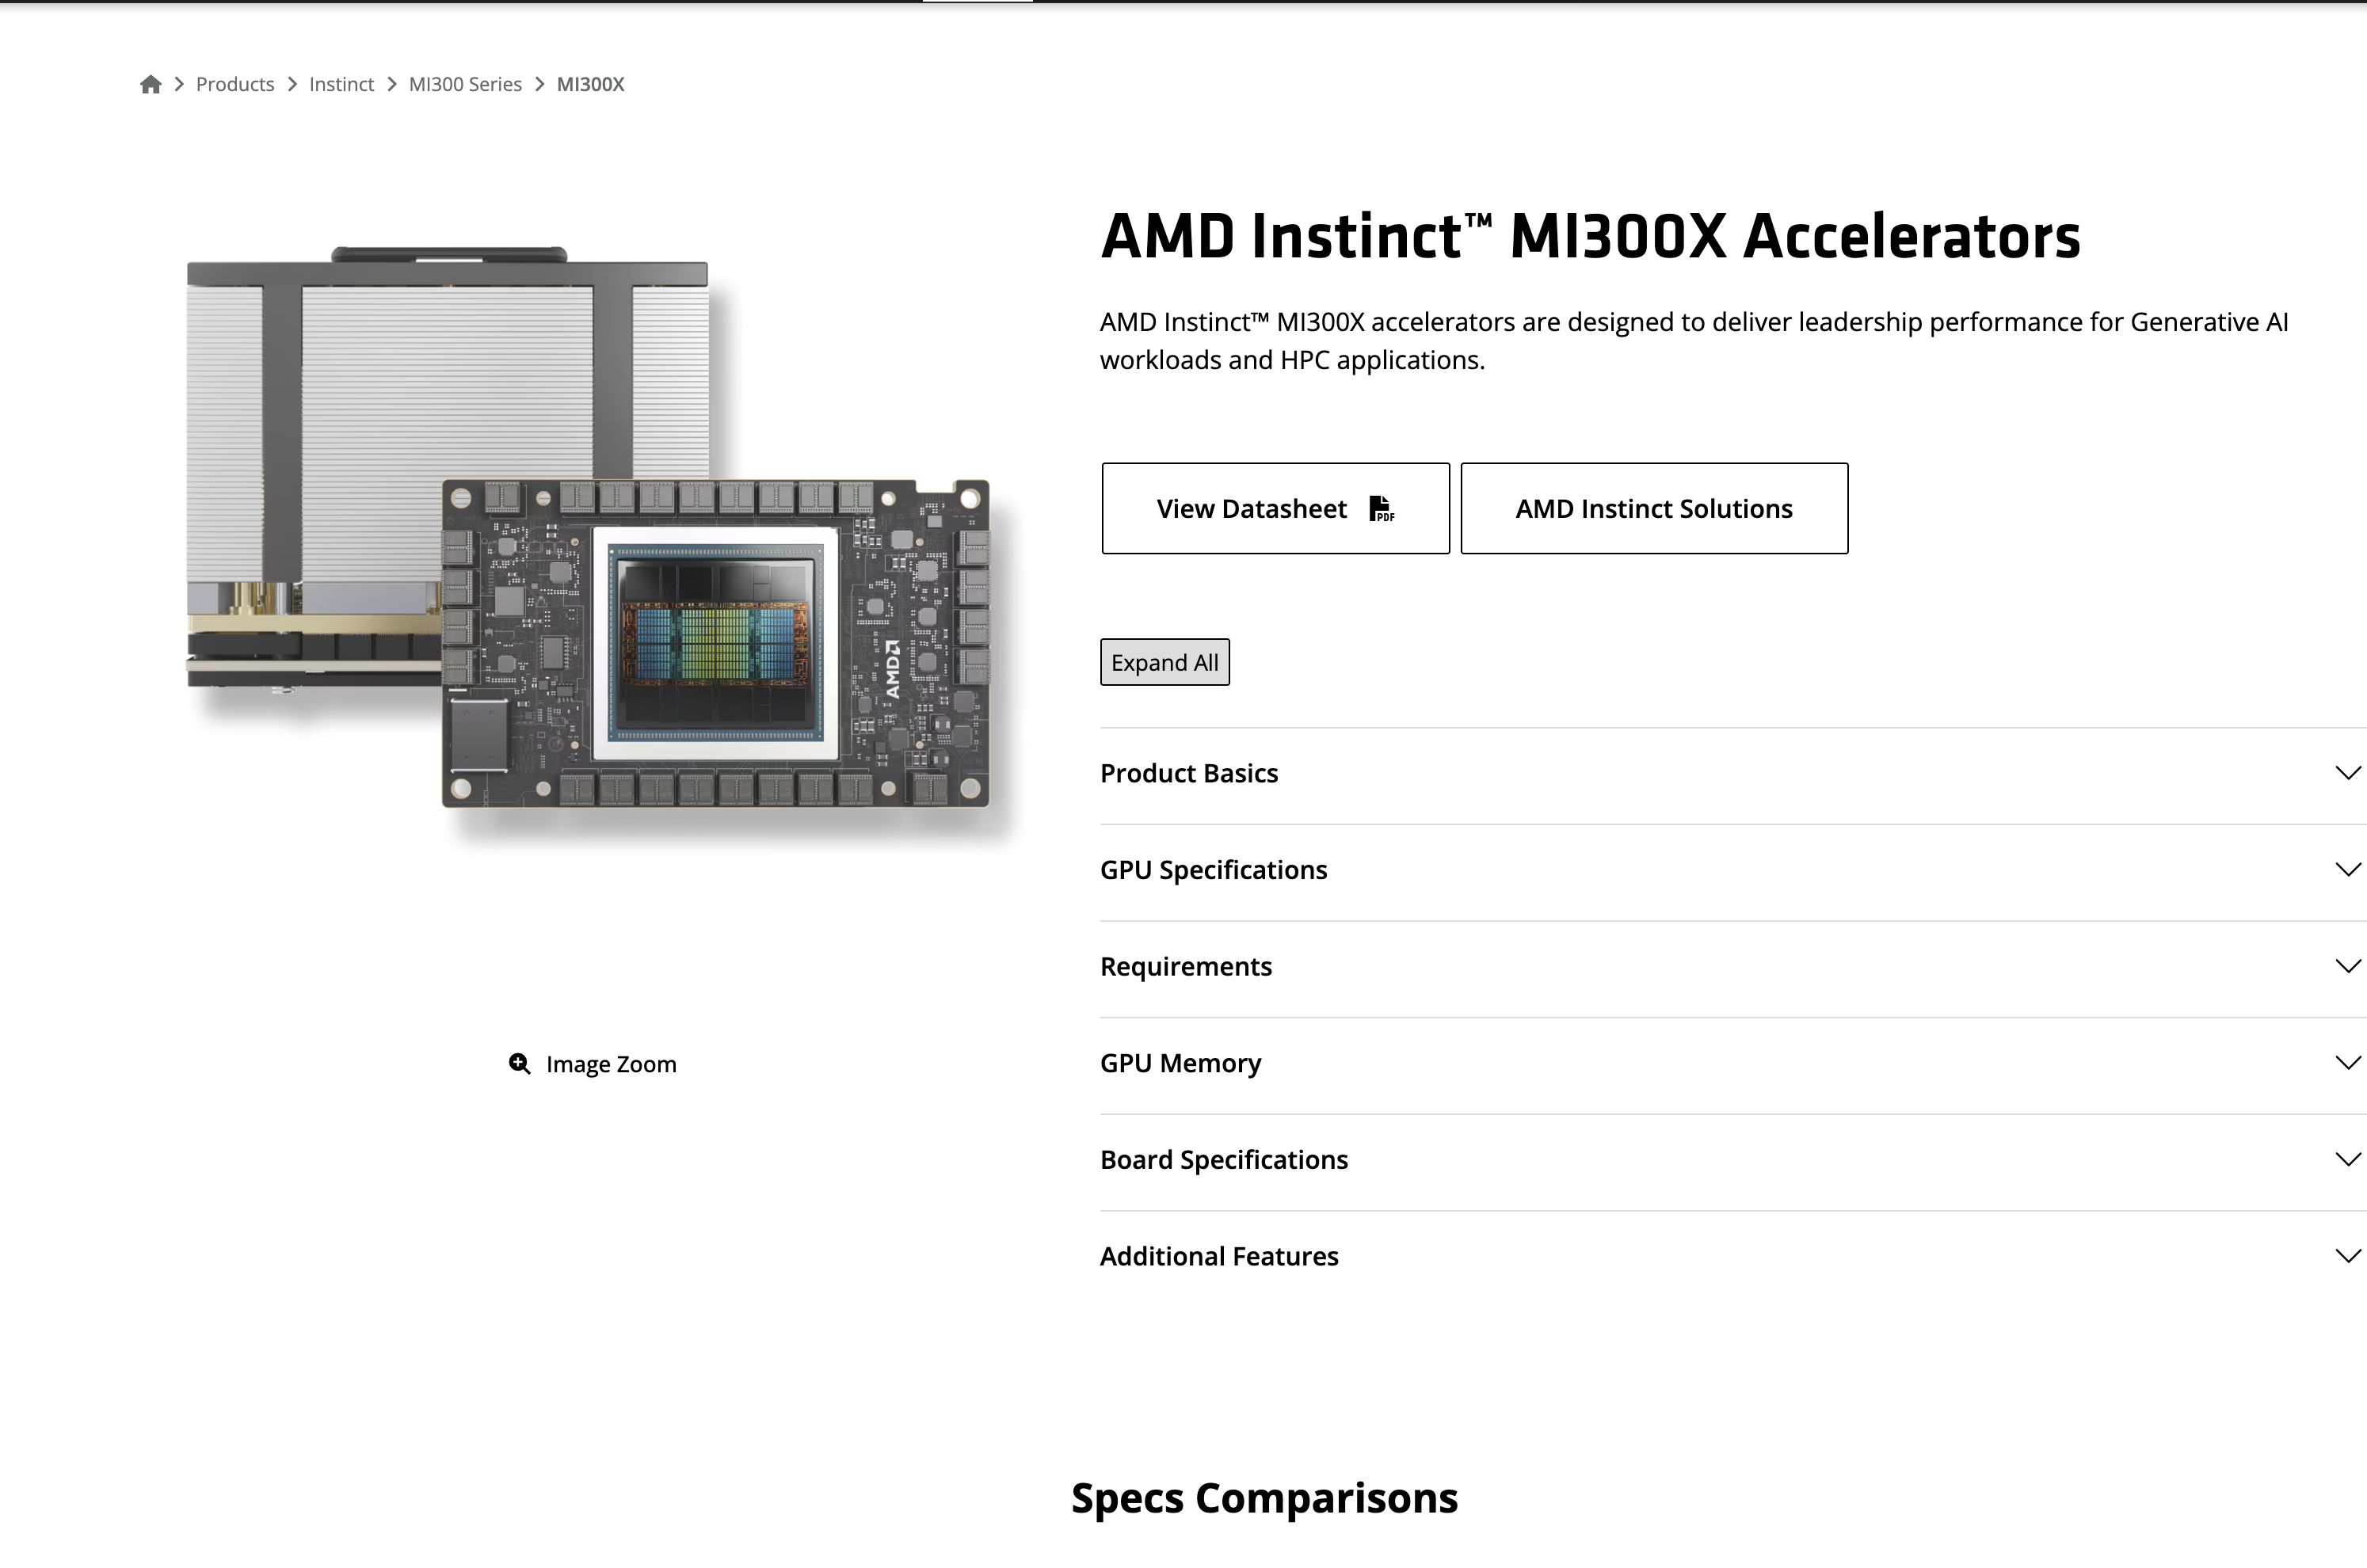
Task: Click the MI300X description paragraph
Action: point(1694,341)
